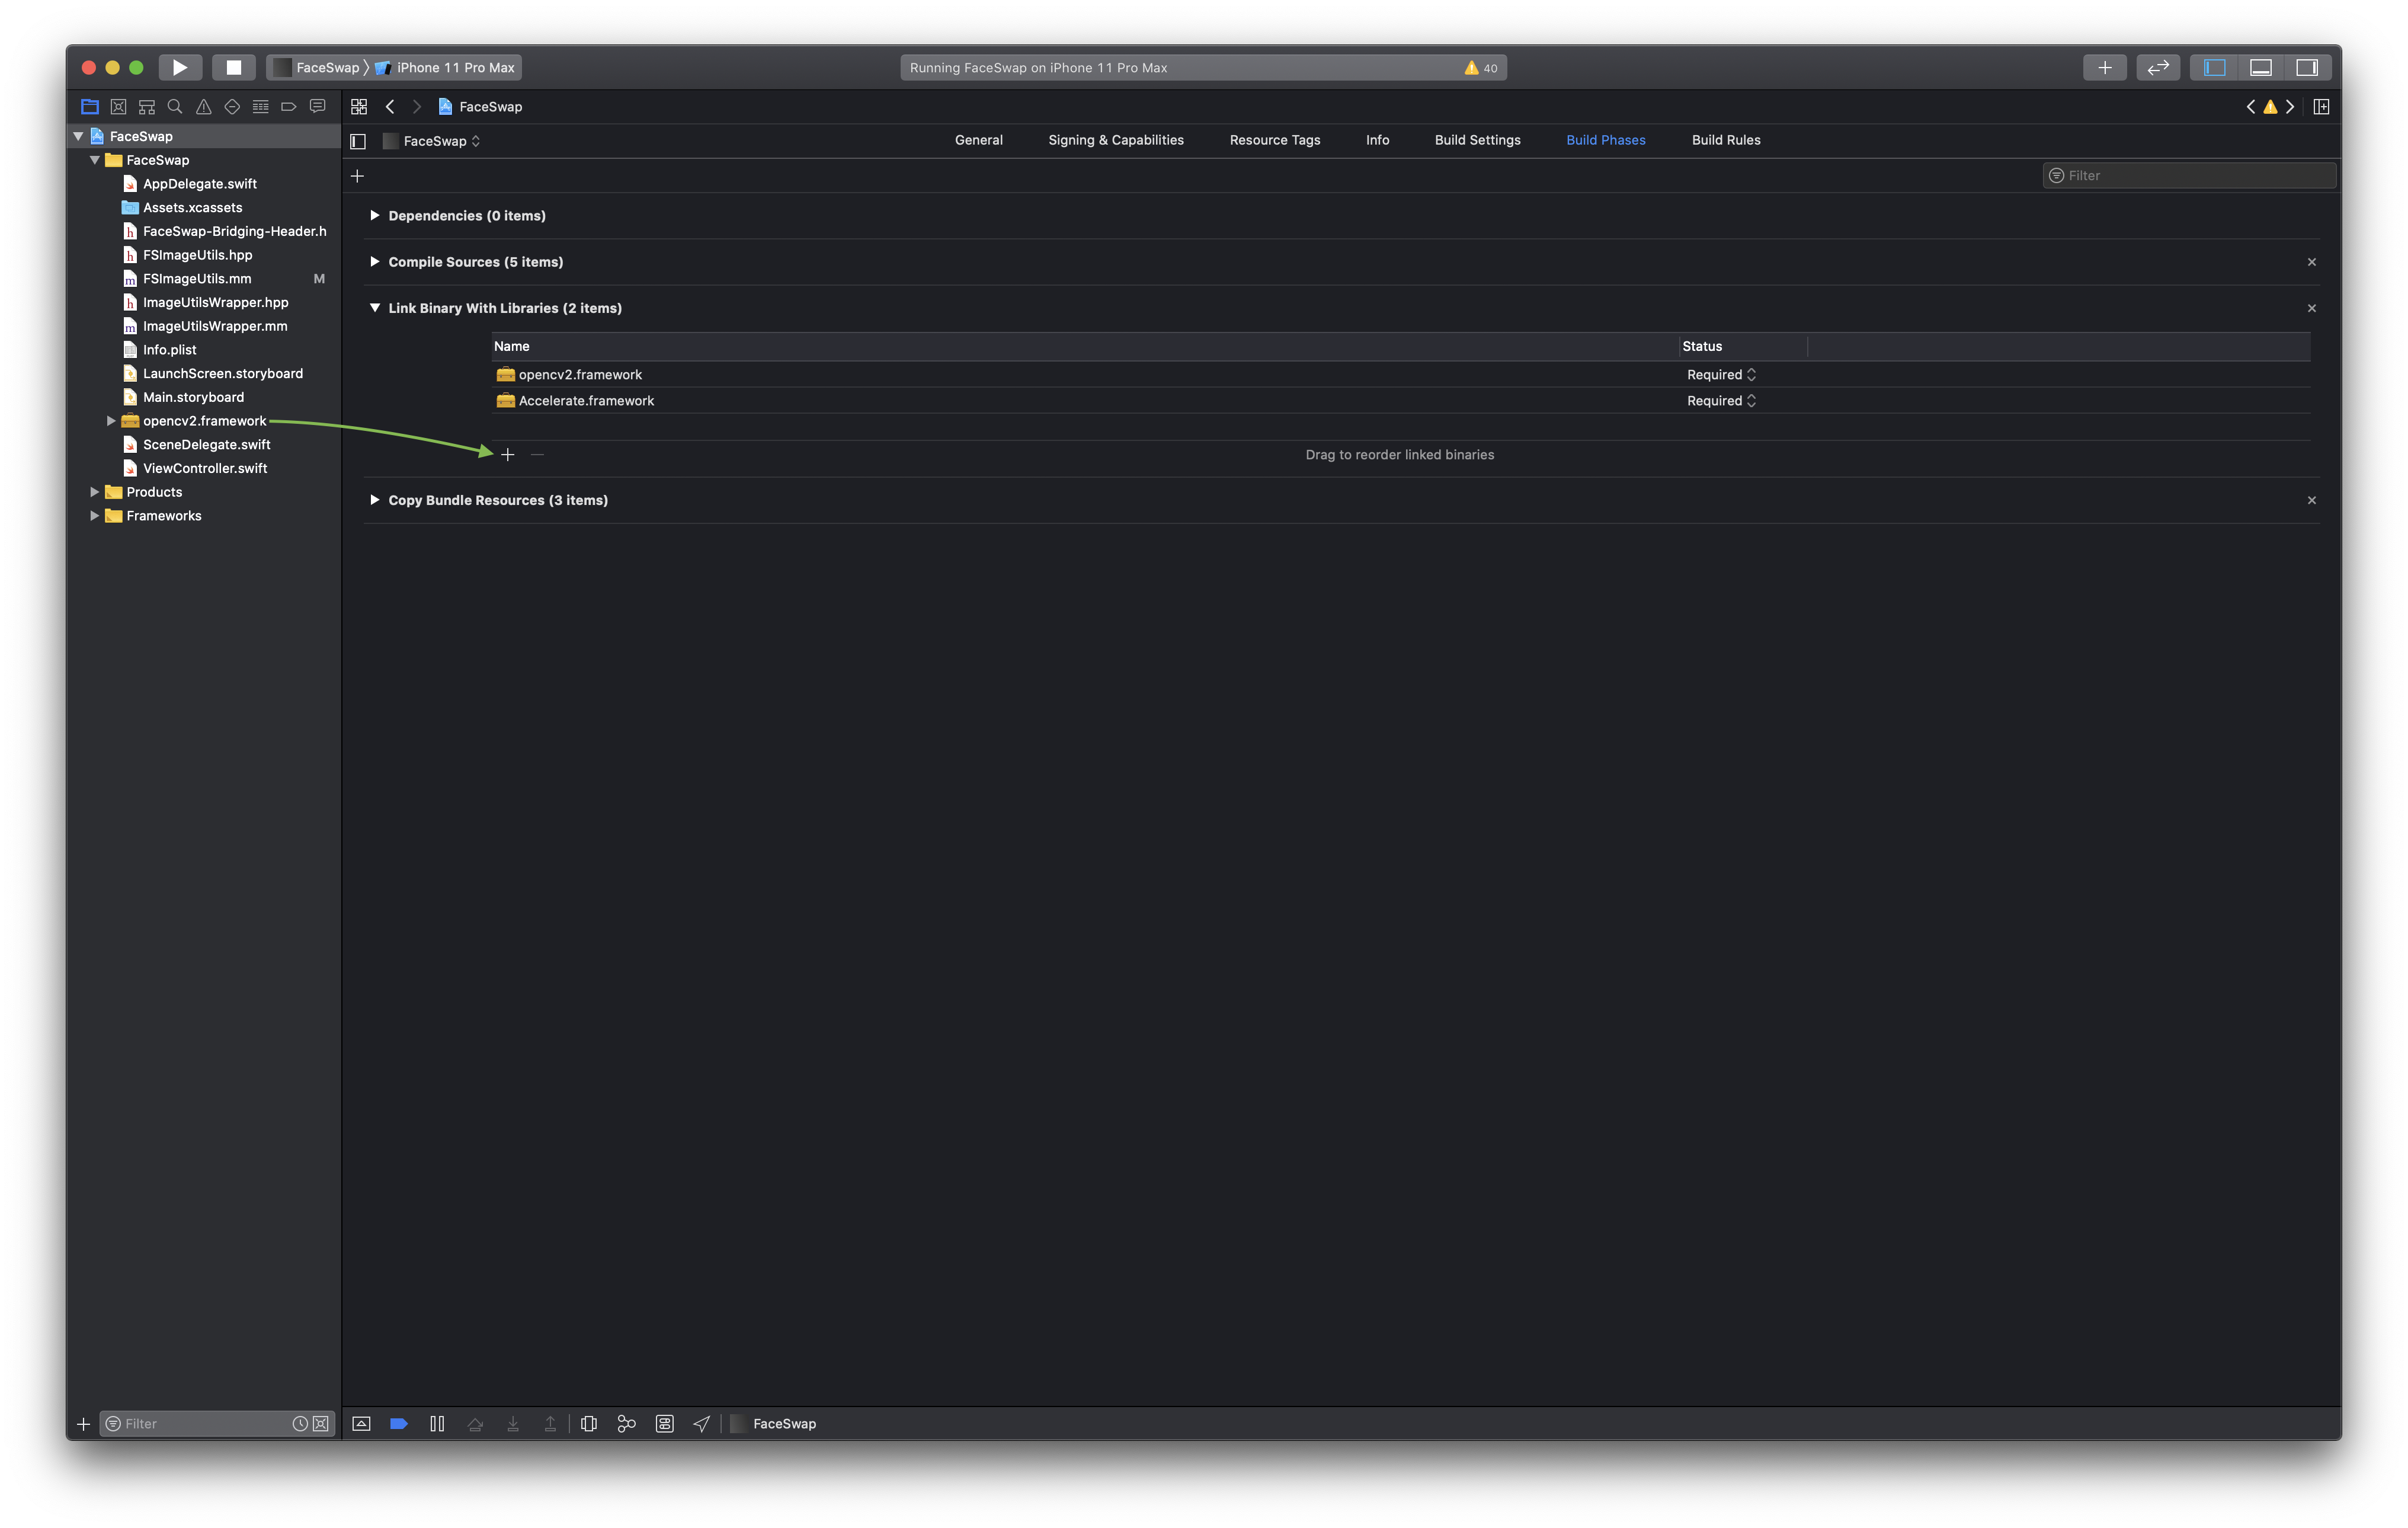This screenshot has width=2408, height=1528.
Task: Toggle the debug area panel
Action: [x=2260, y=67]
